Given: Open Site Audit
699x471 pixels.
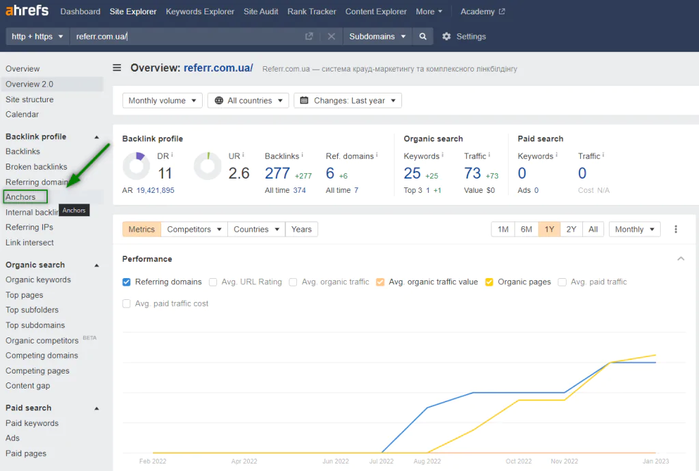Looking at the screenshot, I should tap(261, 12).
